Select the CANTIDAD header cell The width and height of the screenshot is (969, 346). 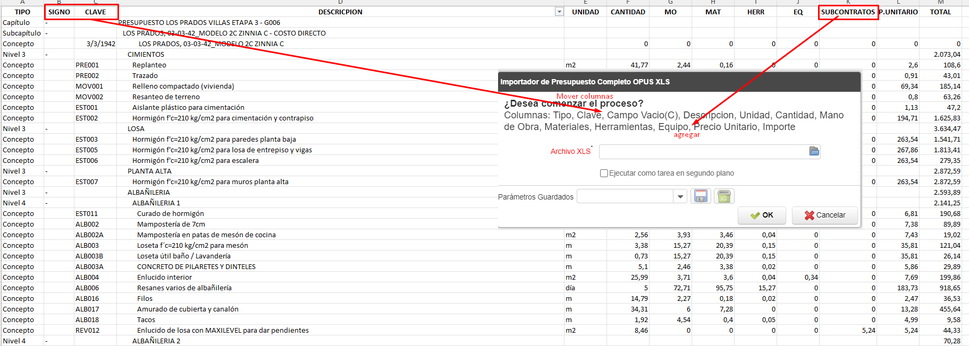[627, 12]
